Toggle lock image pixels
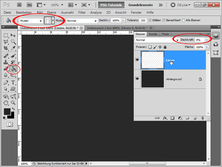The width and height of the screenshot is (222, 167). click(155, 47)
